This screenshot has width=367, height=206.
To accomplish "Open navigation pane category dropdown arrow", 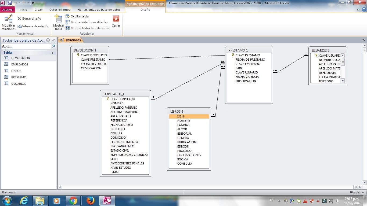I will click(48, 40).
